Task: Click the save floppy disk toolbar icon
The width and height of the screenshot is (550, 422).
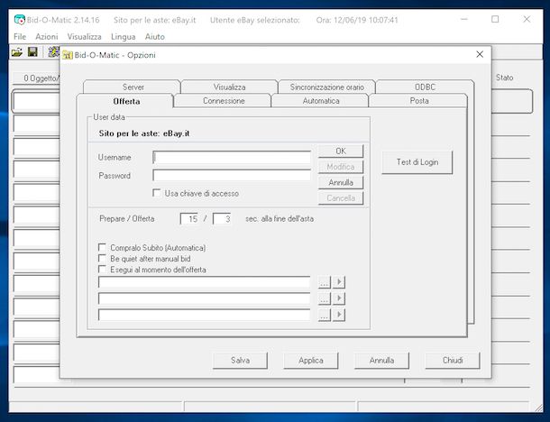Action: pyautogui.click(x=32, y=52)
